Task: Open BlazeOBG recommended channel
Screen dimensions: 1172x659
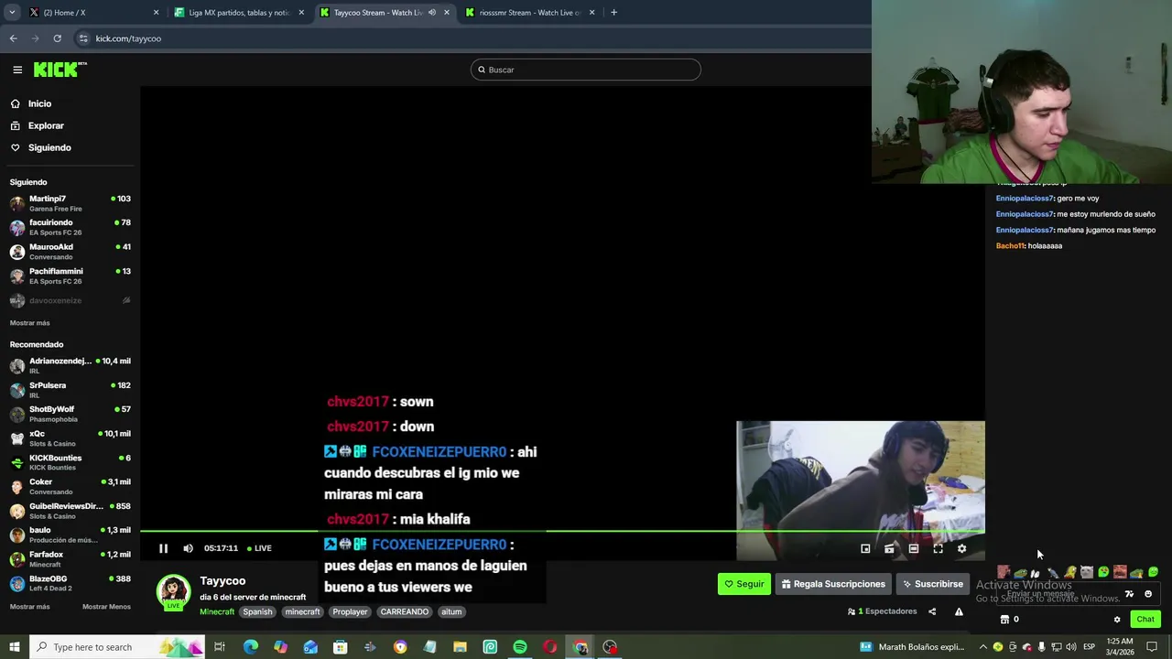Action: click(70, 583)
